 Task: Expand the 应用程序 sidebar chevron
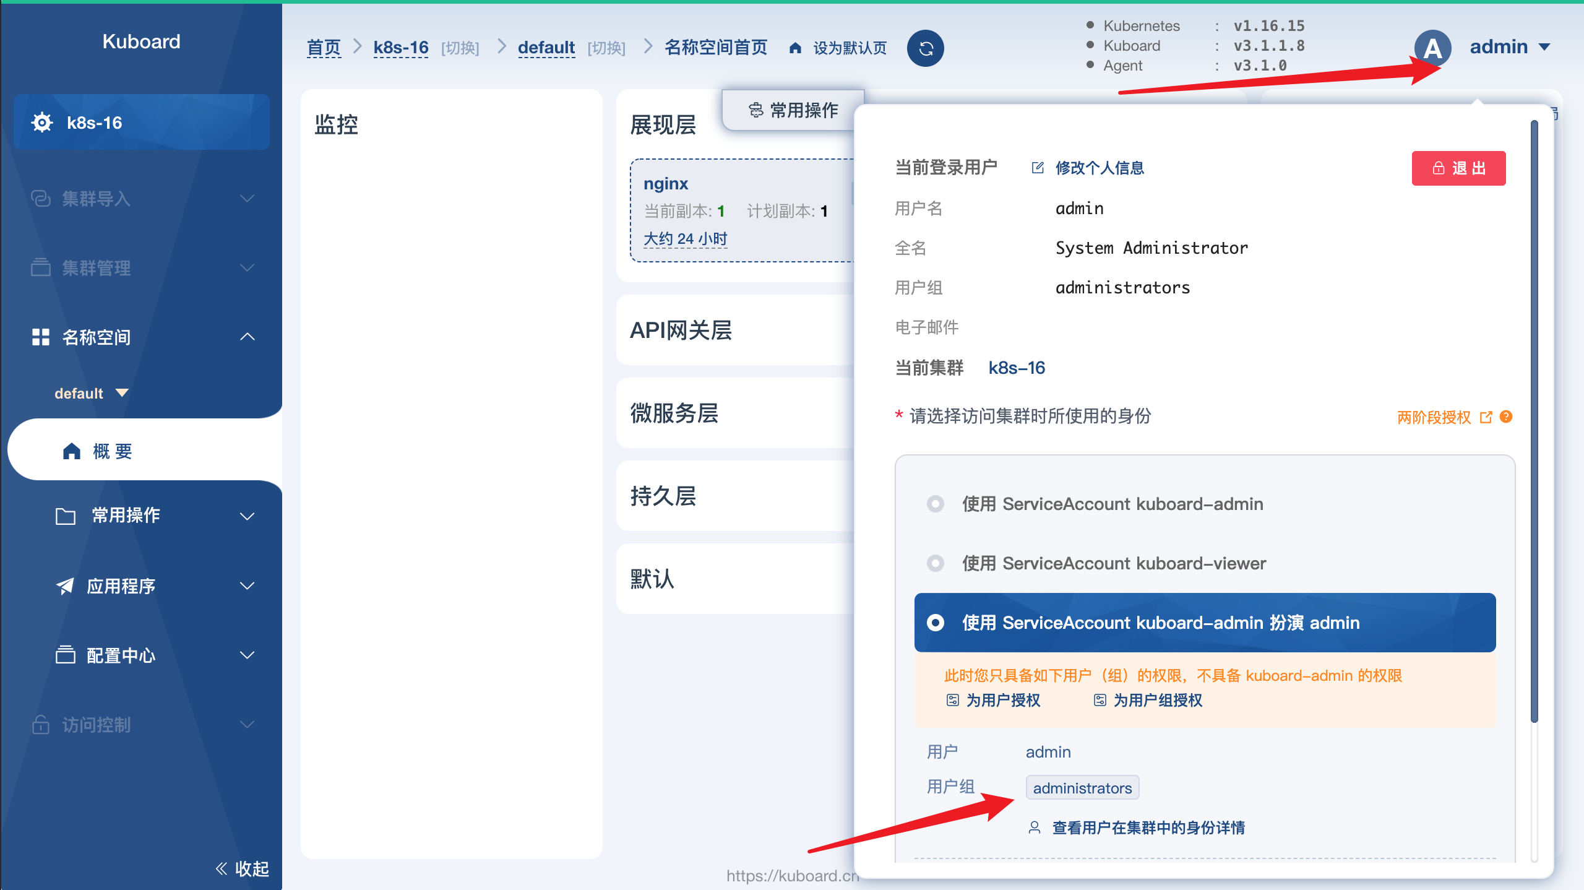pos(247,585)
